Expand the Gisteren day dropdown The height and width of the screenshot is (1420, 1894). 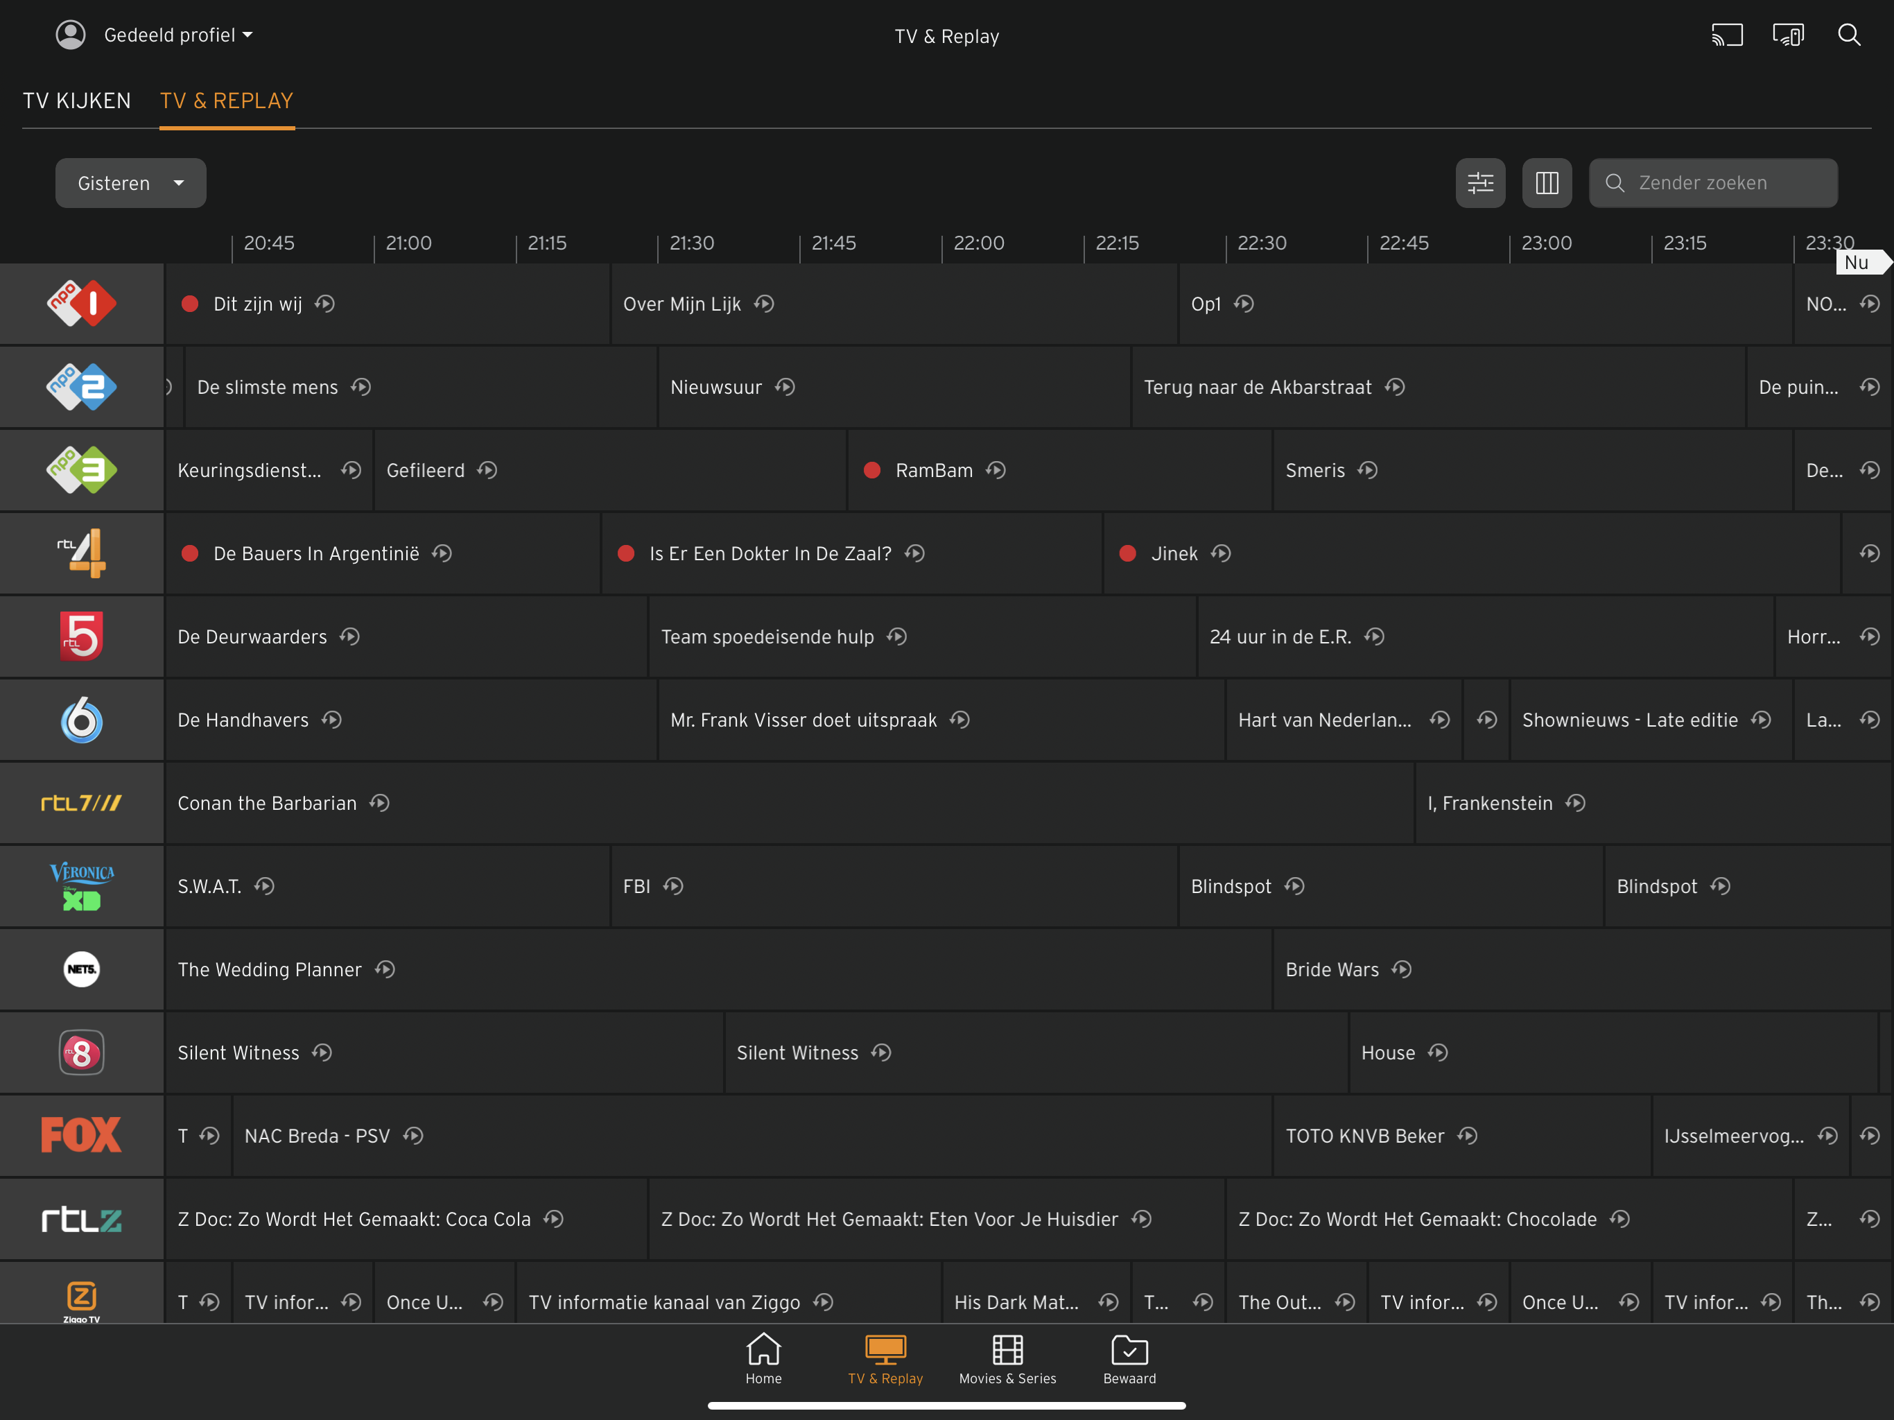(x=131, y=183)
